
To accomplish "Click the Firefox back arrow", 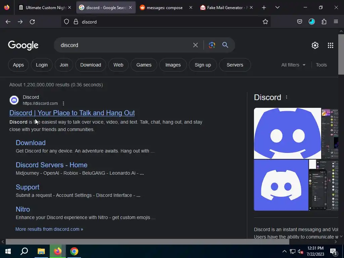I will [8, 22].
